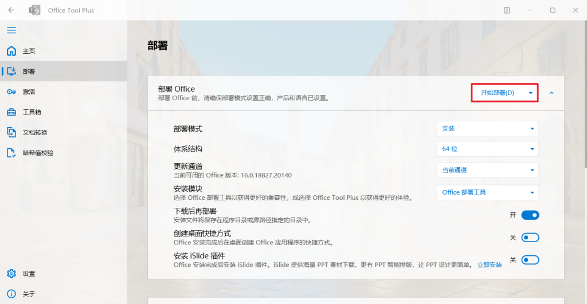Screen dimensions: 587x304
Task: Click the deploy icon beside 部署
Action: pyautogui.click(x=11, y=71)
